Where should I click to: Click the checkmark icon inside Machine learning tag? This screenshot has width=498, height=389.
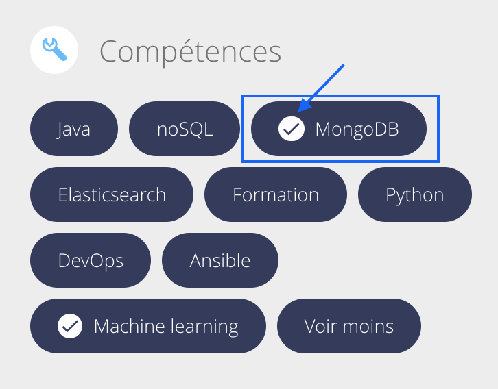click(x=70, y=326)
